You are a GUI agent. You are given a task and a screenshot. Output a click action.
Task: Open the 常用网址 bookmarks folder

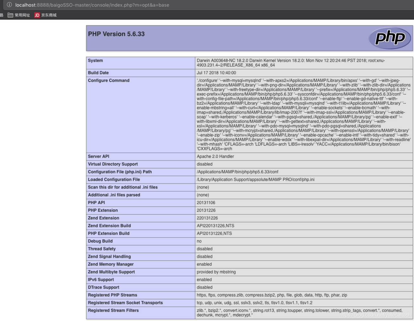pyautogui.click(x=19, y=15)
